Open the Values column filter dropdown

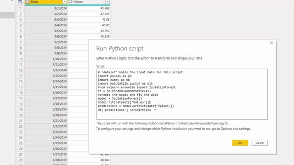point(107,2)
